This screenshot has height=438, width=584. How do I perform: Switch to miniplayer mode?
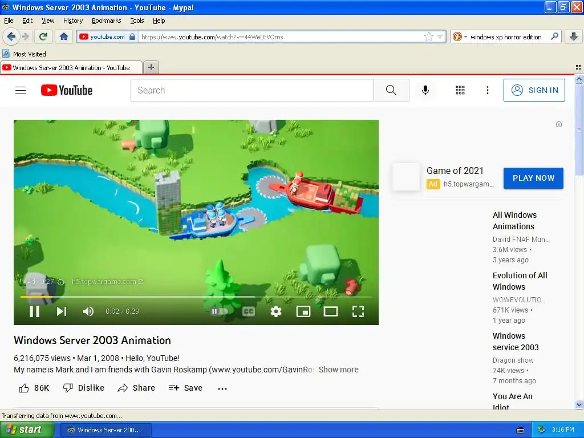click(303, 311)
